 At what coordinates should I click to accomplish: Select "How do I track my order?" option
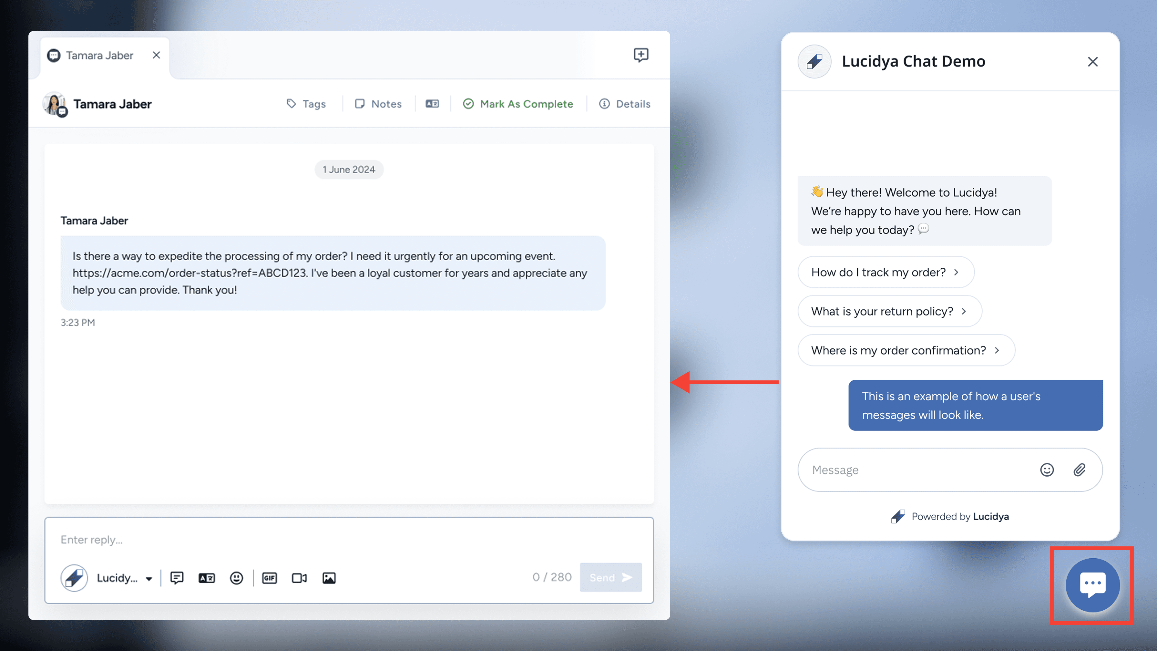[885, 272]
